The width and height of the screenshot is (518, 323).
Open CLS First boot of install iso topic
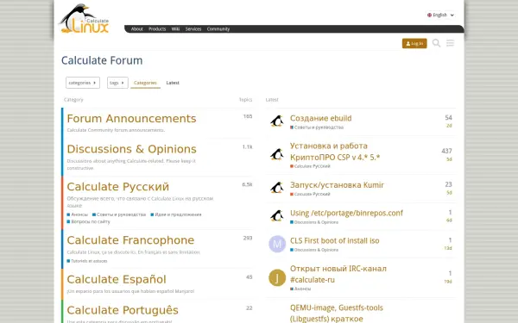(335, 240)
